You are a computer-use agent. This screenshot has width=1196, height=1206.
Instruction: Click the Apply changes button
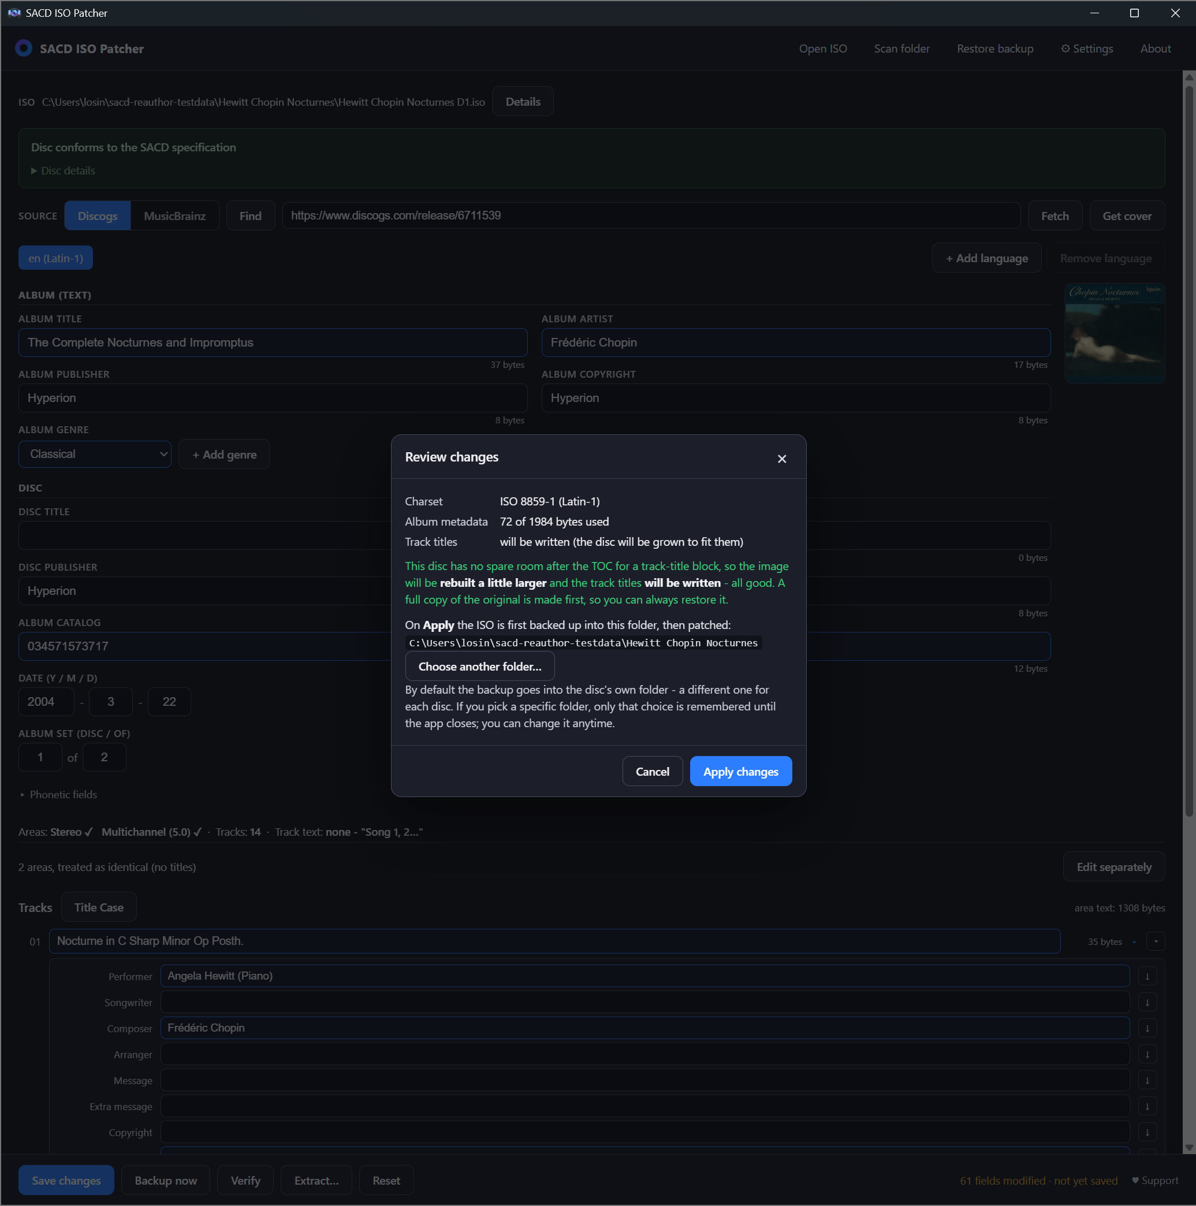point(740,772)
